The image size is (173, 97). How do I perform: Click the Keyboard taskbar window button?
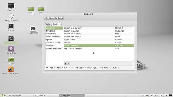point(72,95)
